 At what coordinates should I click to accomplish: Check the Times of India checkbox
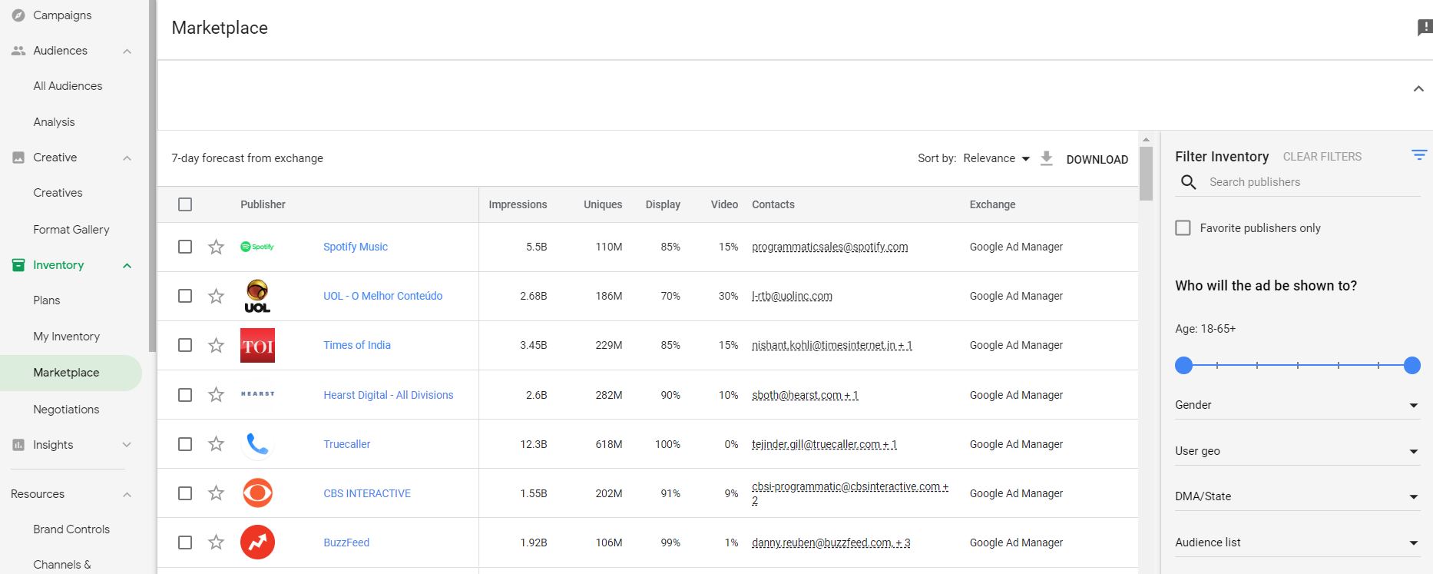[x=185, y=345]
